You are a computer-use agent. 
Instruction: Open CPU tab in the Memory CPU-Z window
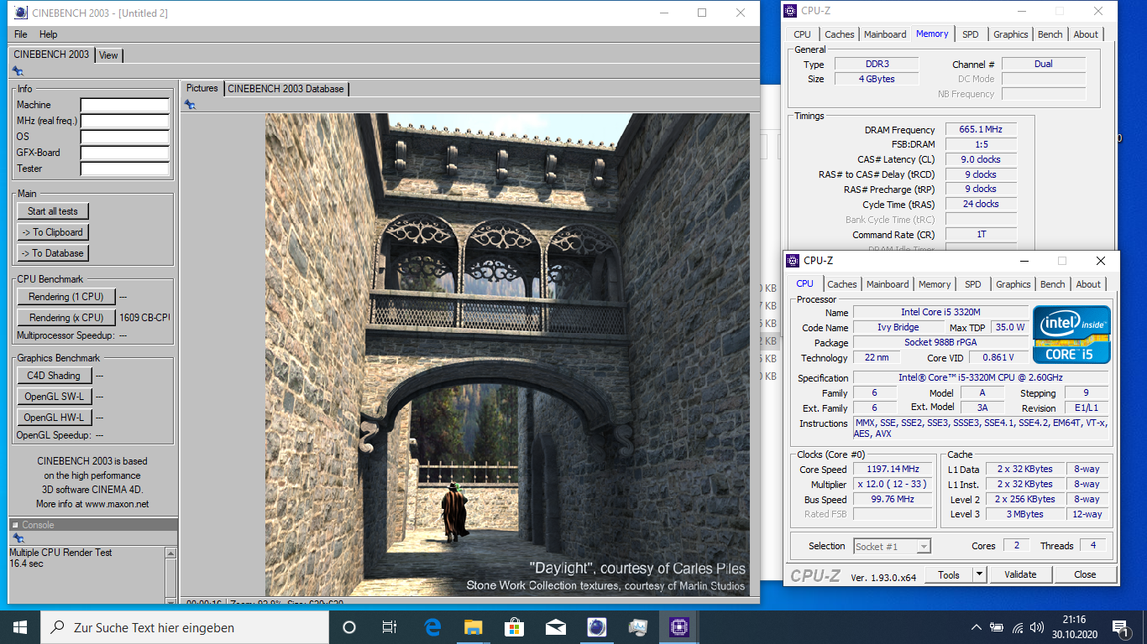tap(803, 34)
